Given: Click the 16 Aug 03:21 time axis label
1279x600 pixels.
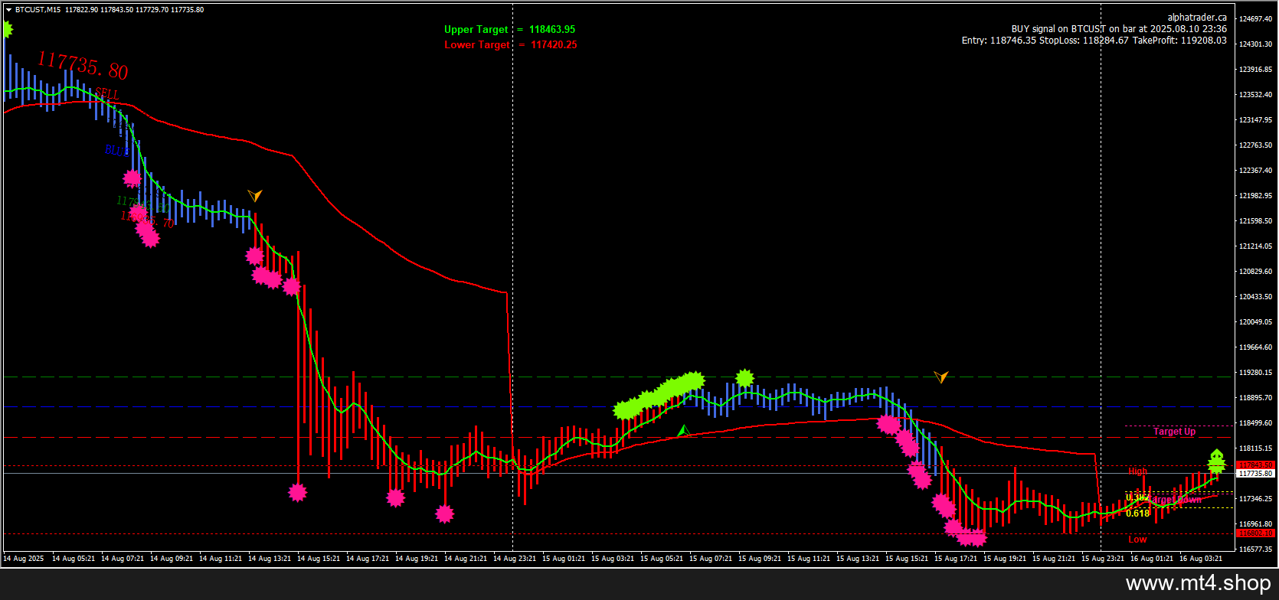Looking at the screenshot, I should point(1201,559).
